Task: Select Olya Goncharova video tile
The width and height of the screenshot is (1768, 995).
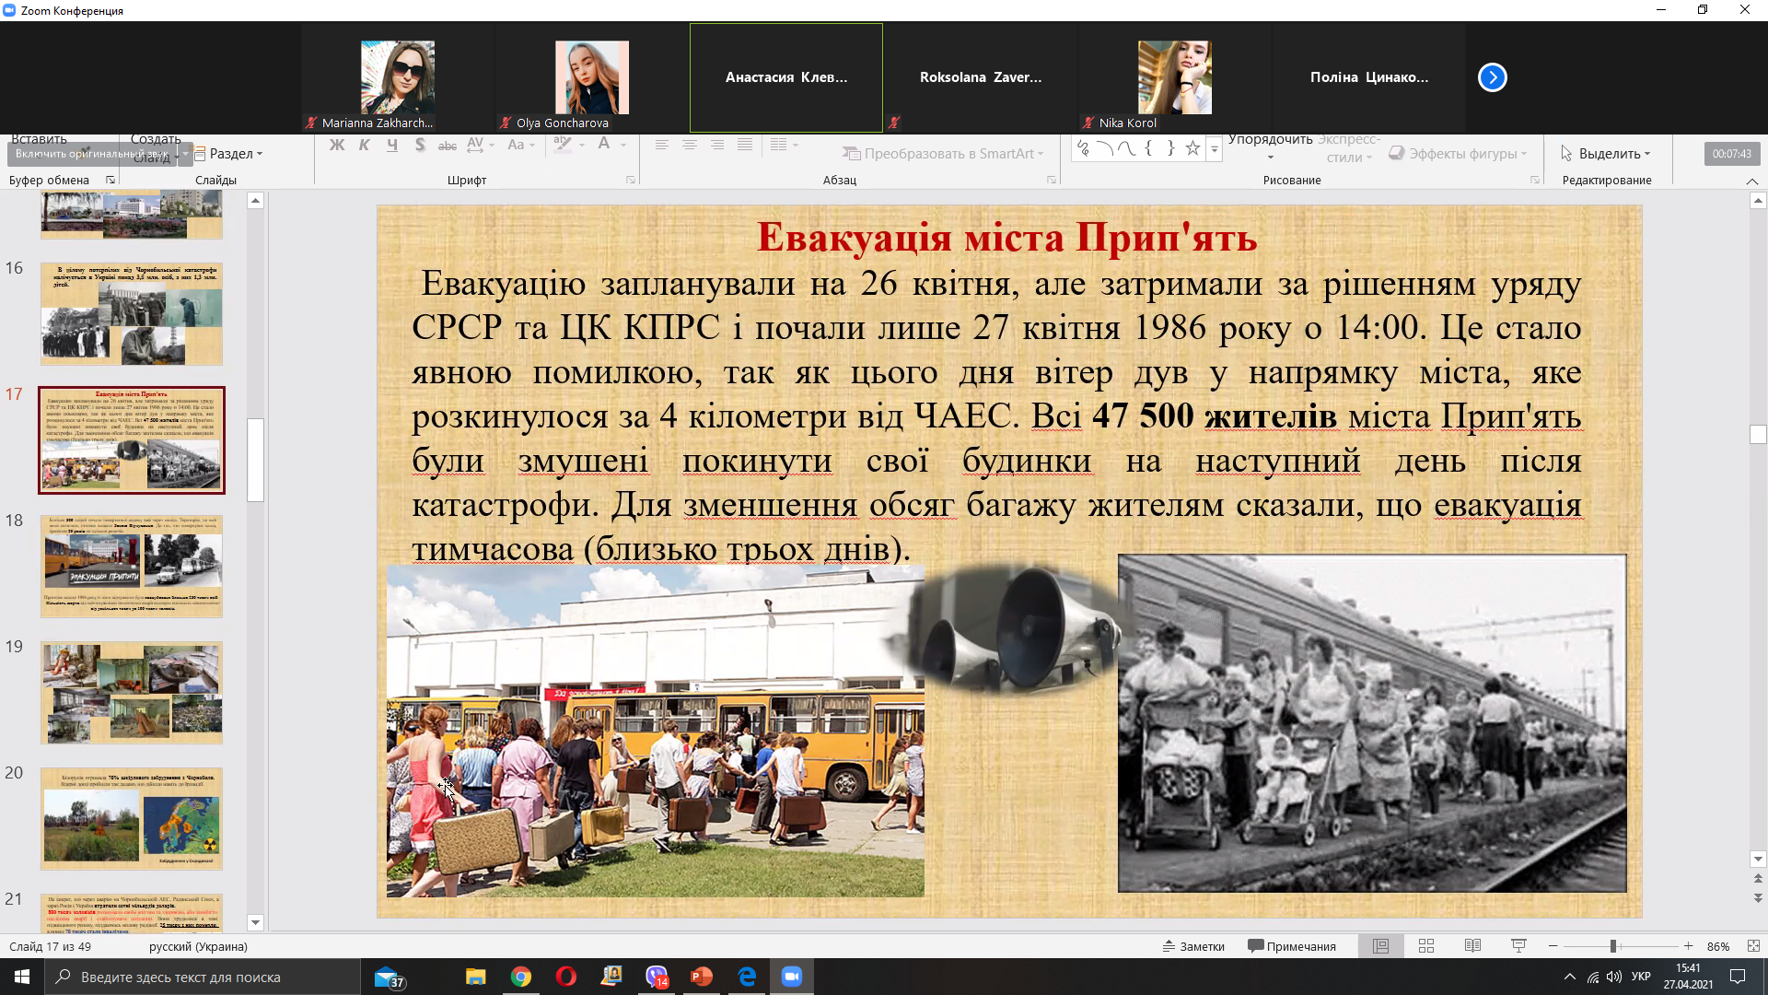Action: point(591,77)
